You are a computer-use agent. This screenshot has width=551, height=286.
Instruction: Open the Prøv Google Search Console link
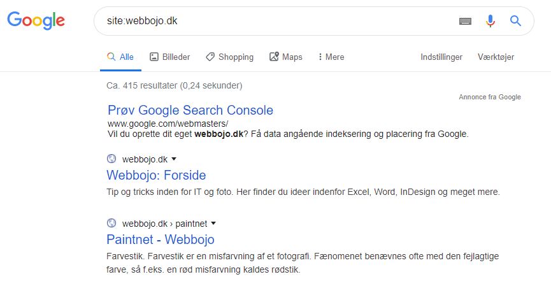(190, 110)
